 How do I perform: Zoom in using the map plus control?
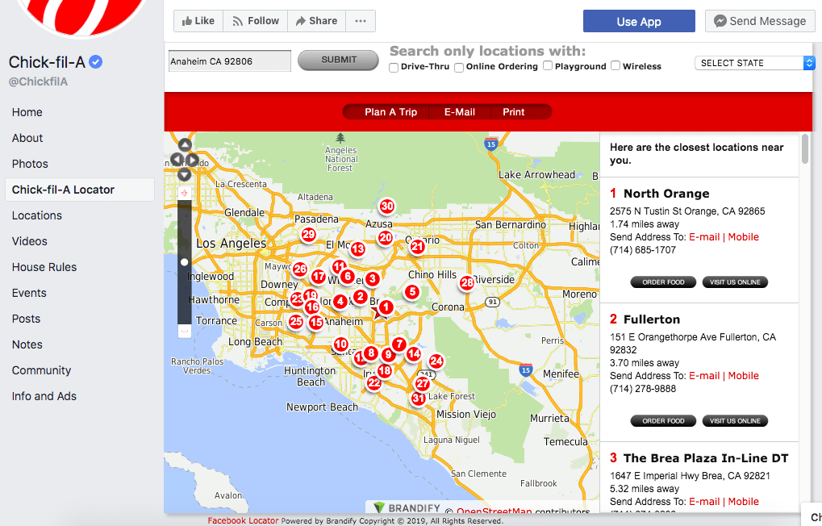pos(185,193)
